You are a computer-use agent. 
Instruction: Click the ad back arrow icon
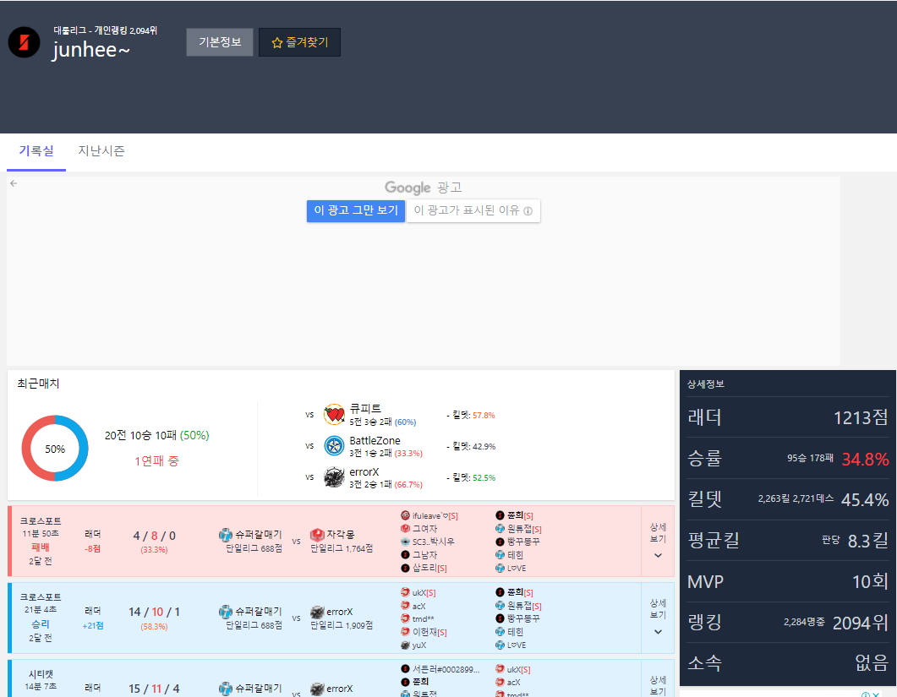click(x=14, y=182)
